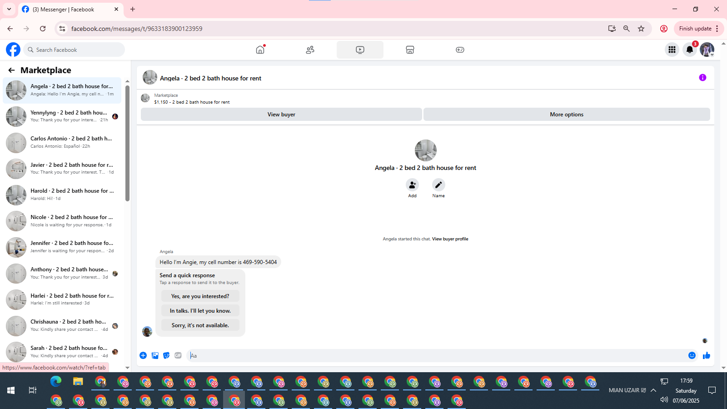Open Sarah's conversation in the list

pos(62,352)
